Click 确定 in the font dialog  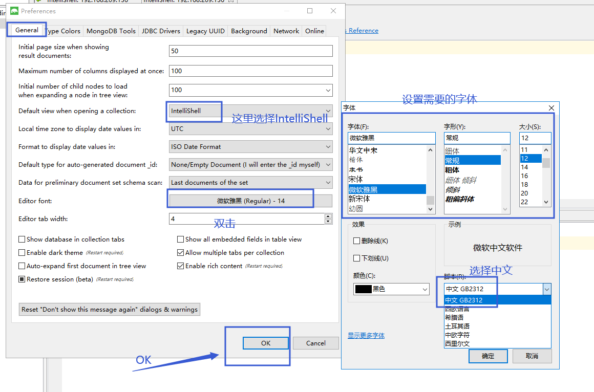pyautogui.click(x=488, y=356)
